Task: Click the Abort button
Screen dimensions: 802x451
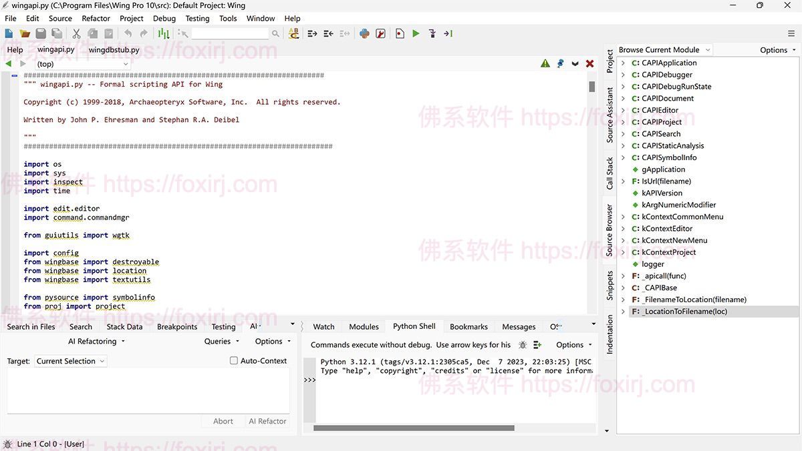Action: (x=223, y=421)
